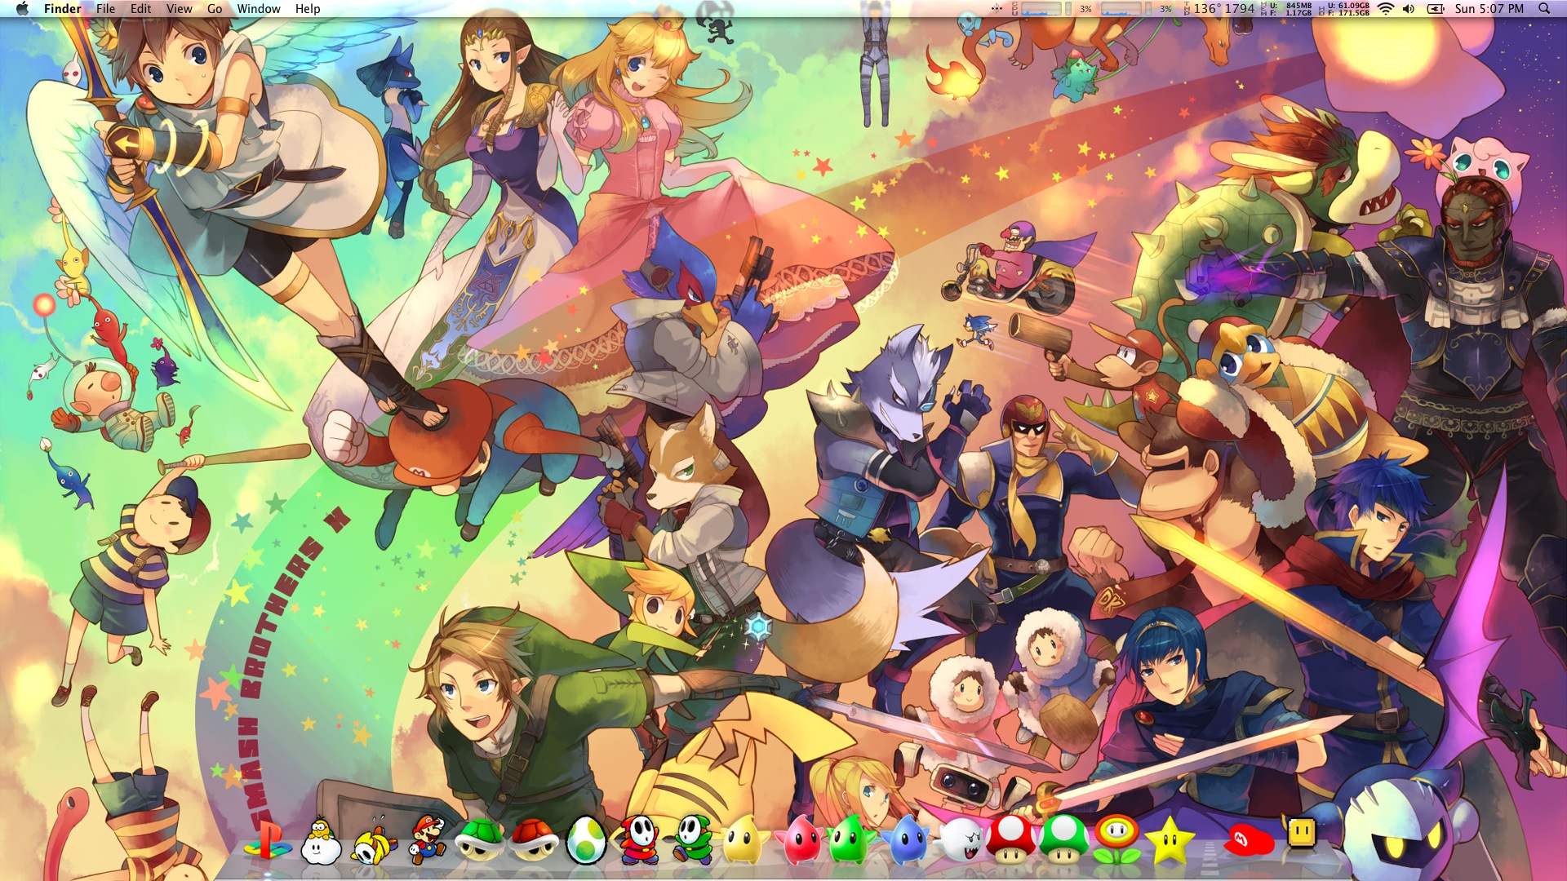Open the red Luma dock icon
Screen dimensions: 1567x881
click(x=798, y=840)
